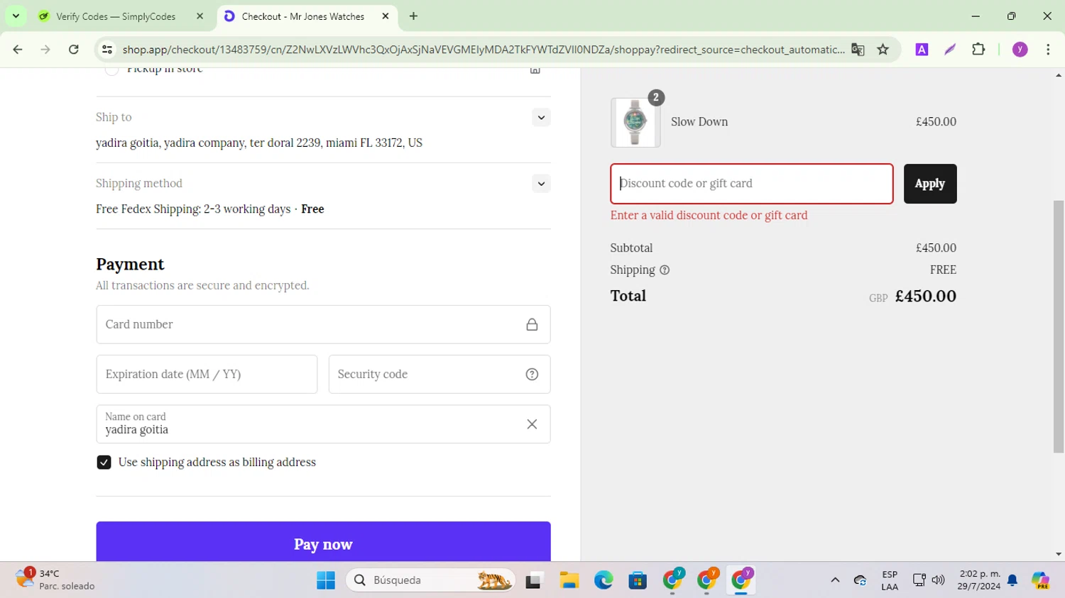This screenshot has height=598, width=1065.
Task: Open the Chrome profile avatar
Action: [1020, 50]
